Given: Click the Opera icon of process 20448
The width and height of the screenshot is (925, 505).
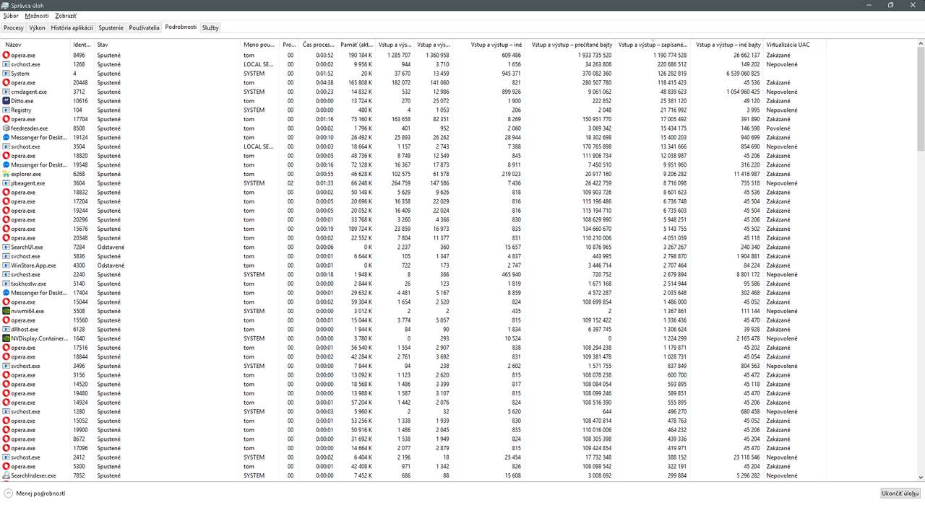Looking at the screenshot, I should (7, 82).
